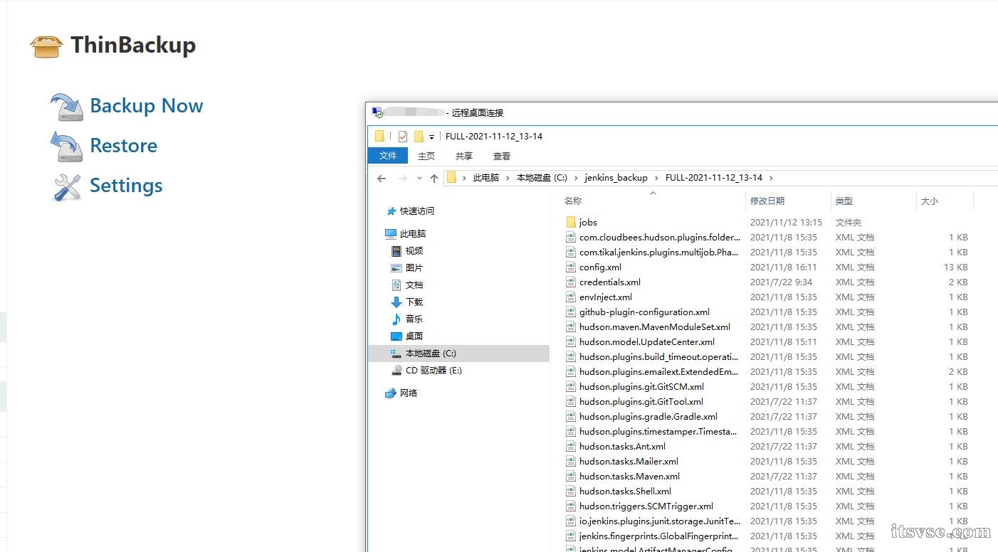The width and height of the screenshot is (998, 552).
Task: Expand the chevron after 此电脑 breadcrumb
Action: (508, 178)
